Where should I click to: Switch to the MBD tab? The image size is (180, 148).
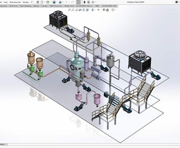97,6
